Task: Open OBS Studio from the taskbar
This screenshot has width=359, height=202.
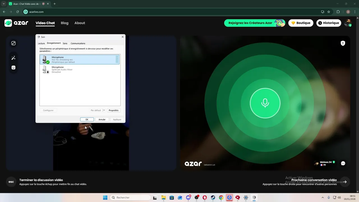Action: click(197, 198)
